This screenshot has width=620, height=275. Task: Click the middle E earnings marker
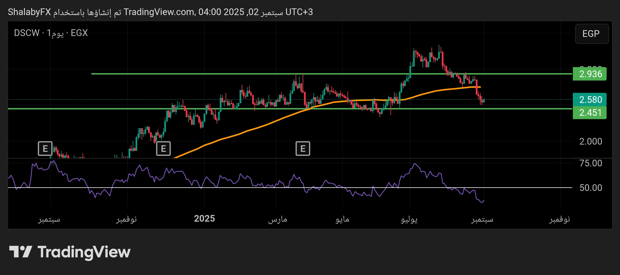[163, 149]
